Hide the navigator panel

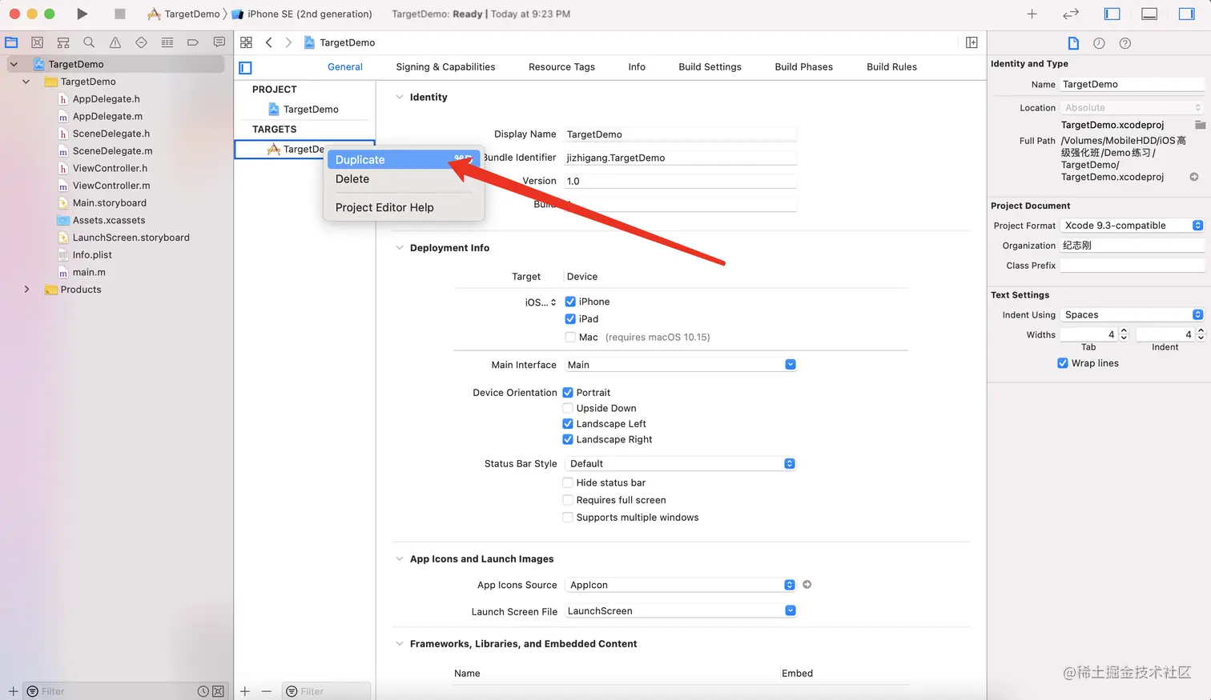pos(1112,14)
